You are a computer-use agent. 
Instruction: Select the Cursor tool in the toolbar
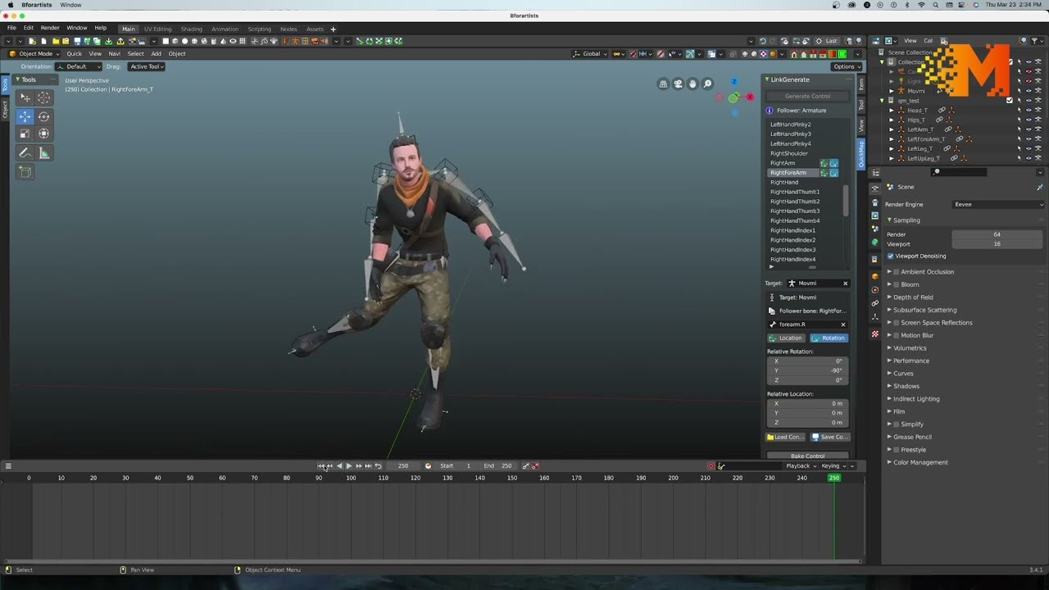pos(43,98)
